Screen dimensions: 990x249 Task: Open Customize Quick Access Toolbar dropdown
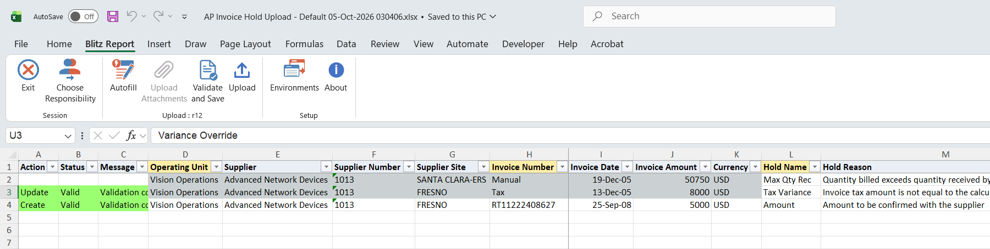point(184,17)
